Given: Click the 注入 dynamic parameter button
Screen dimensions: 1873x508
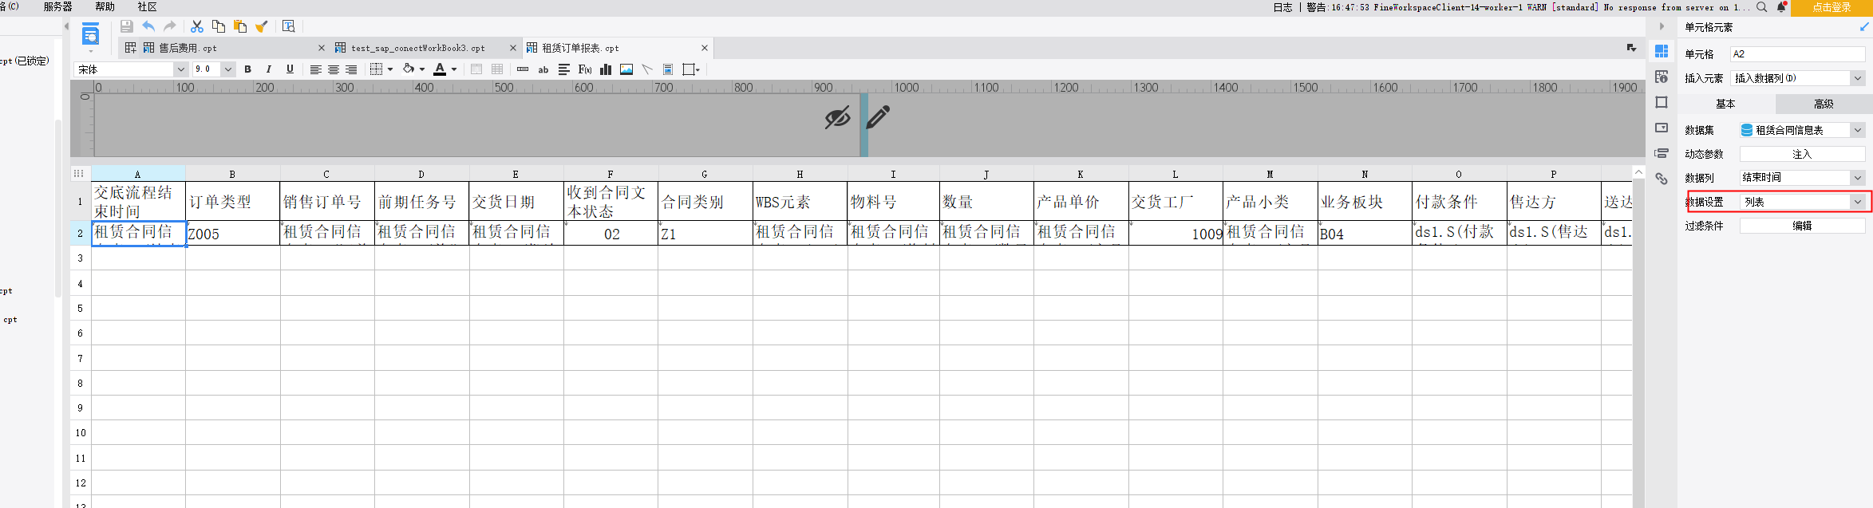Looking at the screenshot, I should 1802,154.
